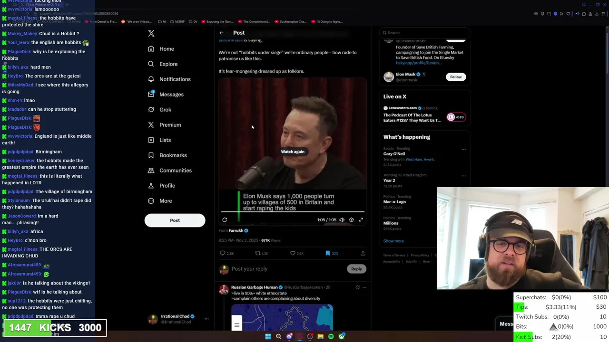Expand the More menu in sidebar
This screenshot has height=342, width=609.
(160, 201)
